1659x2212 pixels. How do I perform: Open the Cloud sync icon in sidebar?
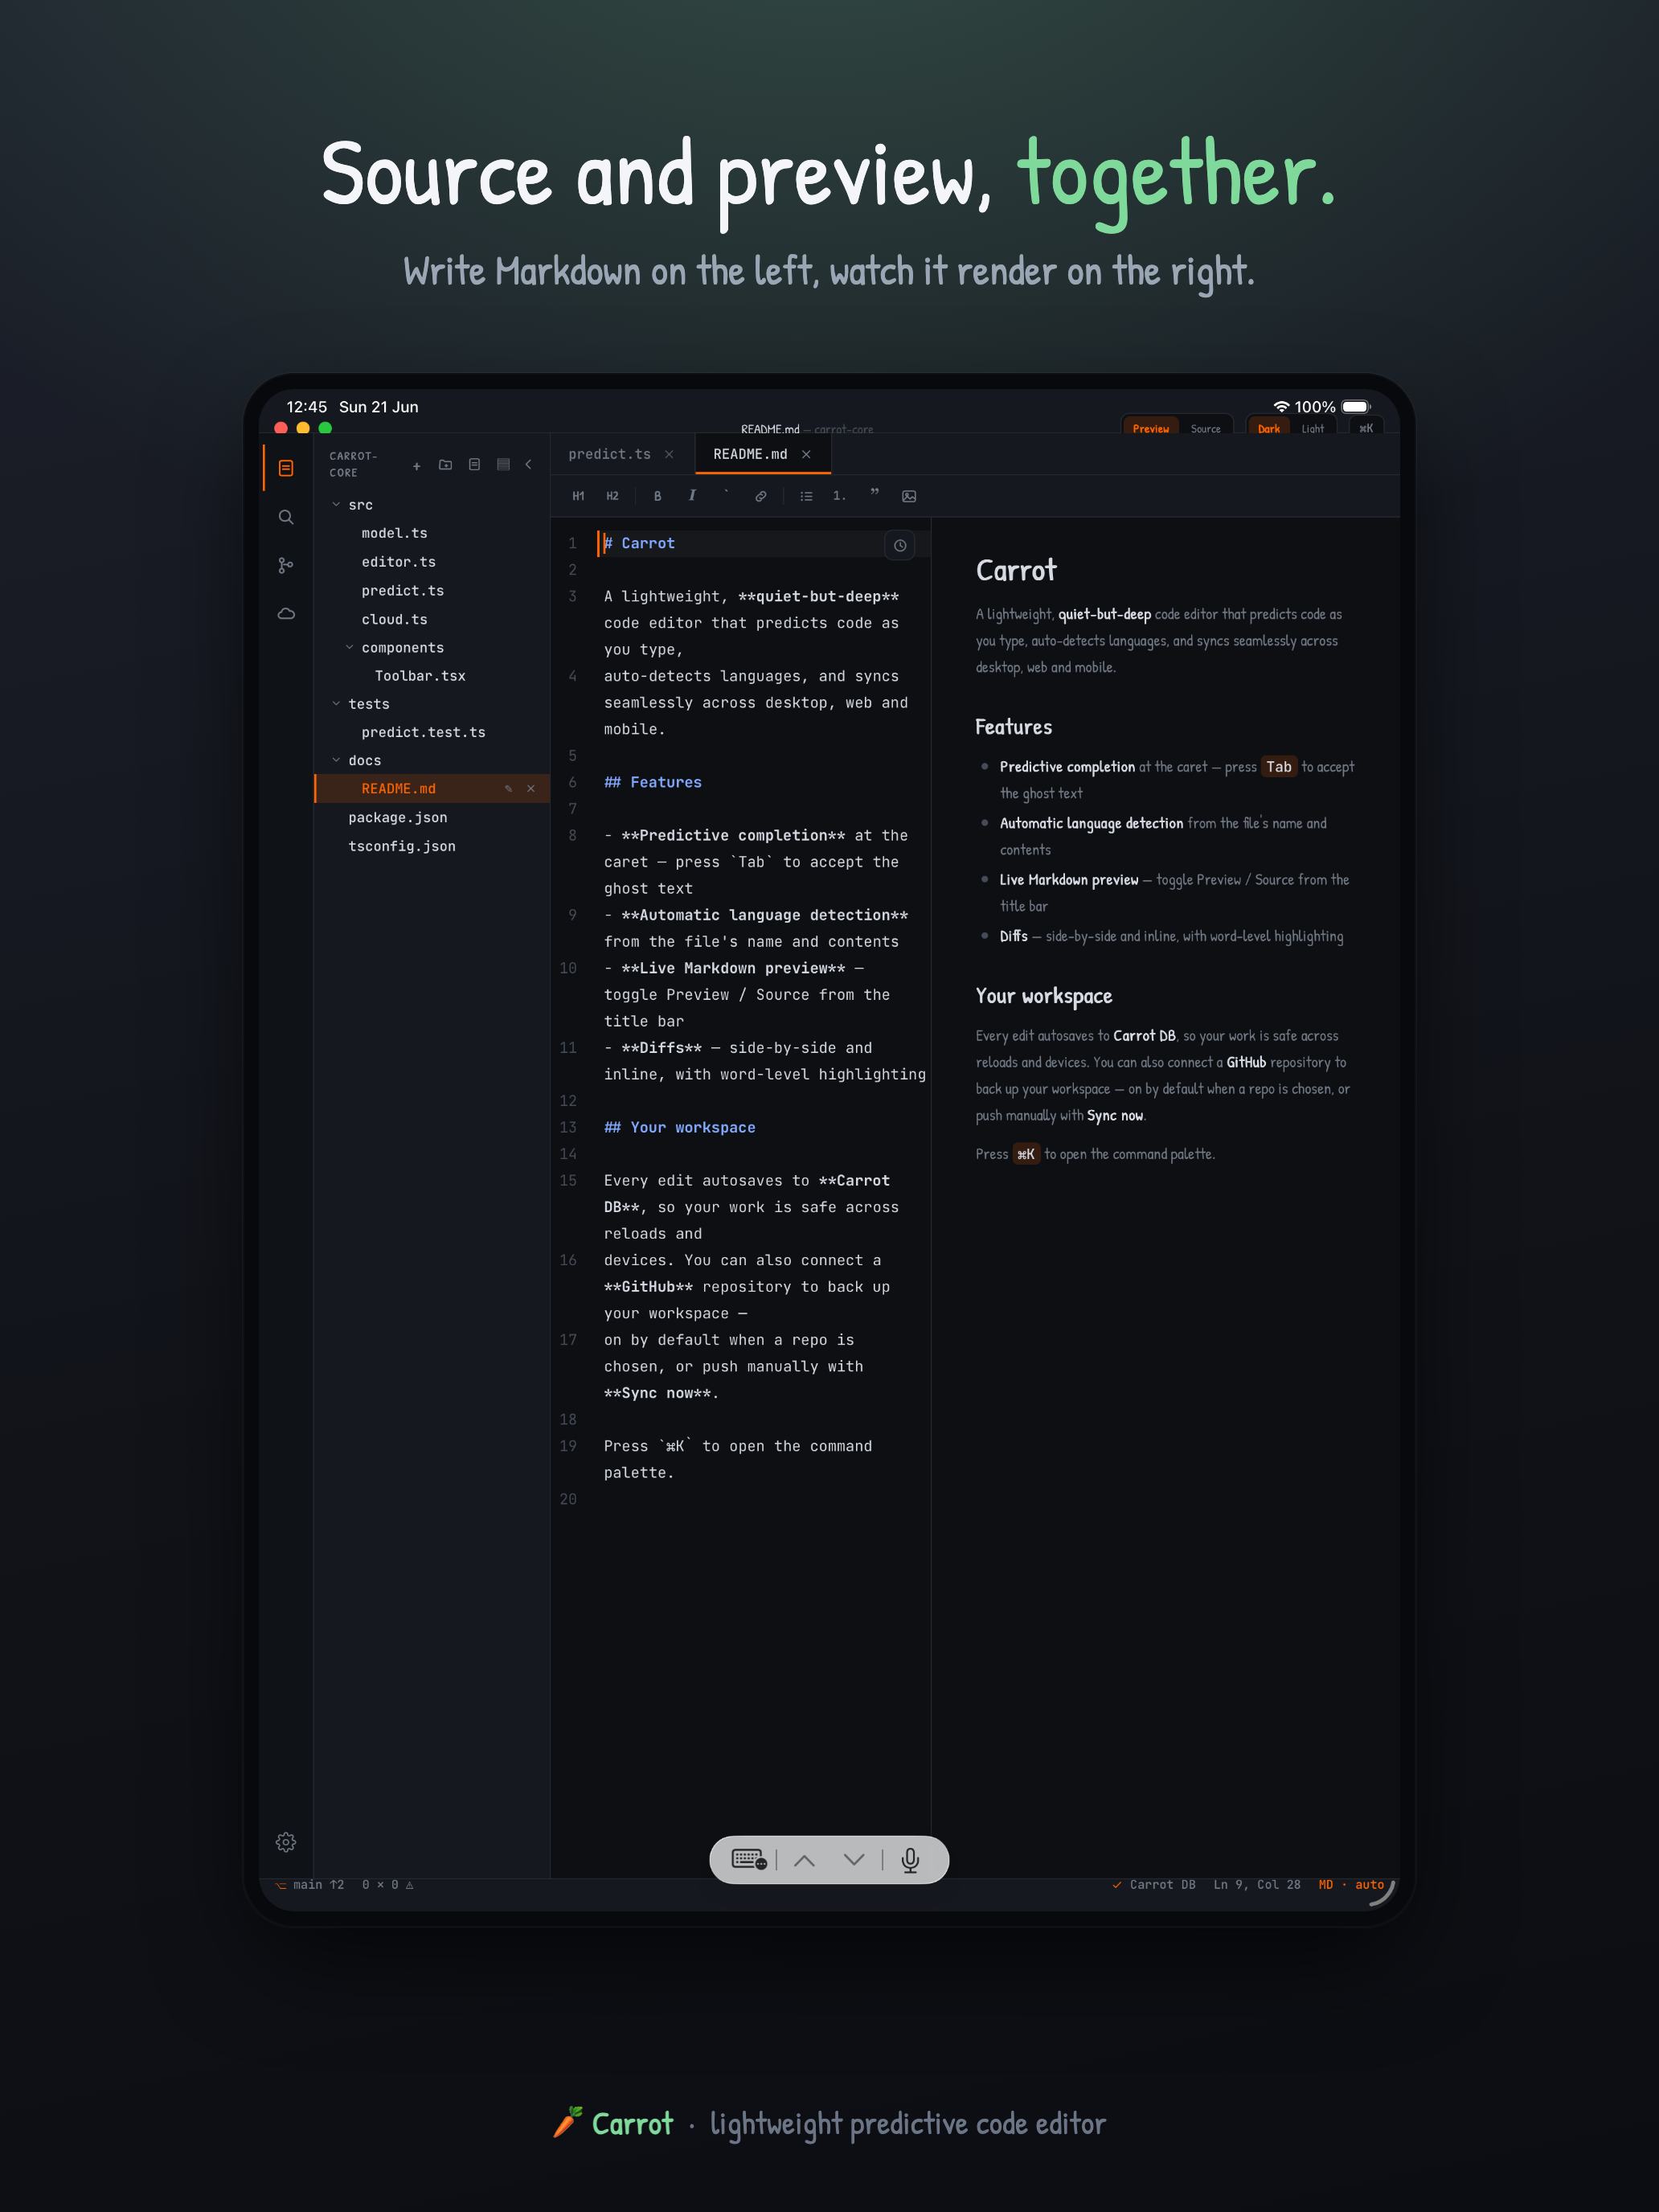(286, 613)
